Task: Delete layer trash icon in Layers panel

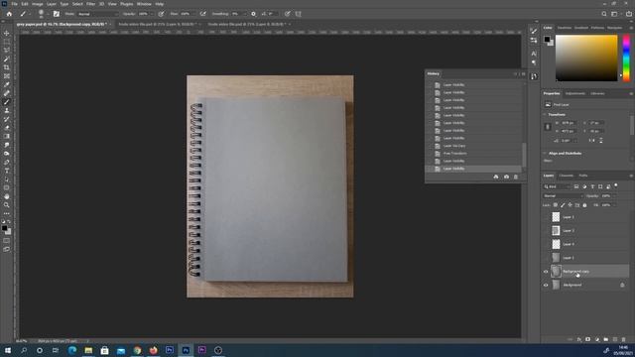Action: click(x=624, y=339)
